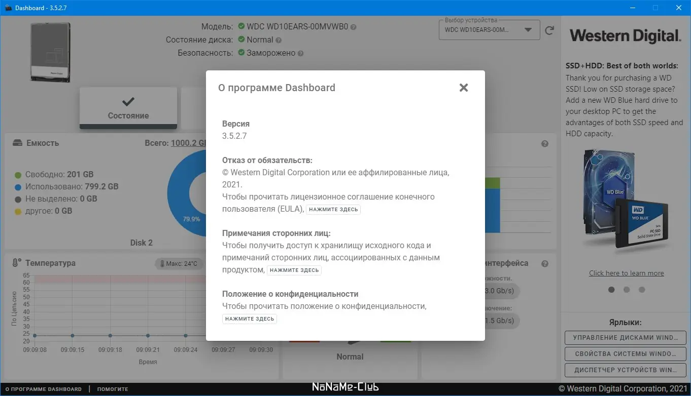Close the О программе Dashboard dialog
Screen dimensions: 691x396
pyautogui.click(x=463, y=87)
